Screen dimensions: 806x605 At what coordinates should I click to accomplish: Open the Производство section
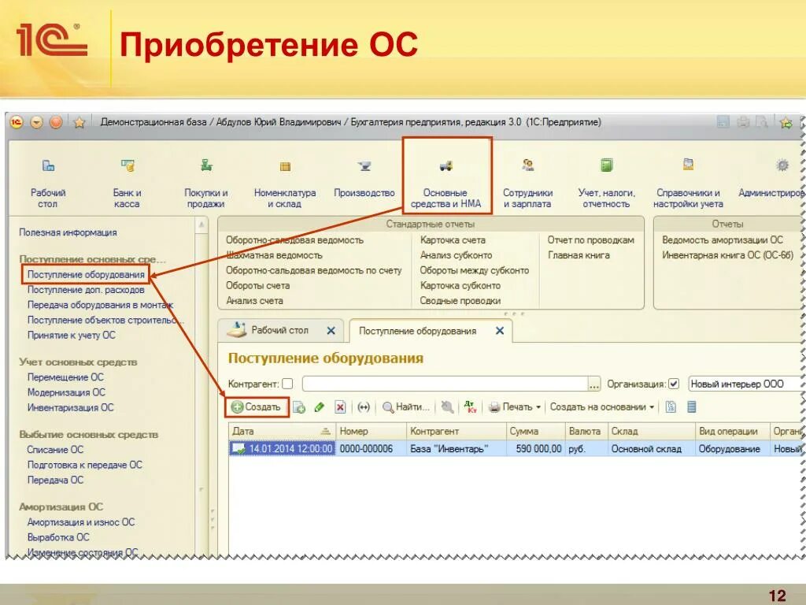[x=364, y=178]
